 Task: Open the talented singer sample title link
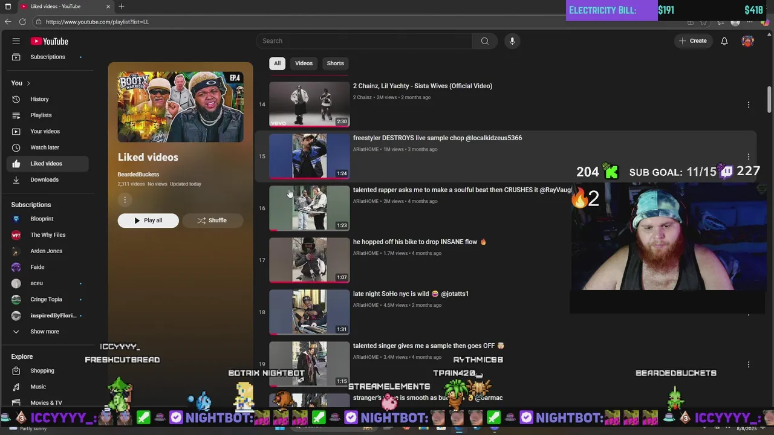pyautogui.click(x=428, y=346)
